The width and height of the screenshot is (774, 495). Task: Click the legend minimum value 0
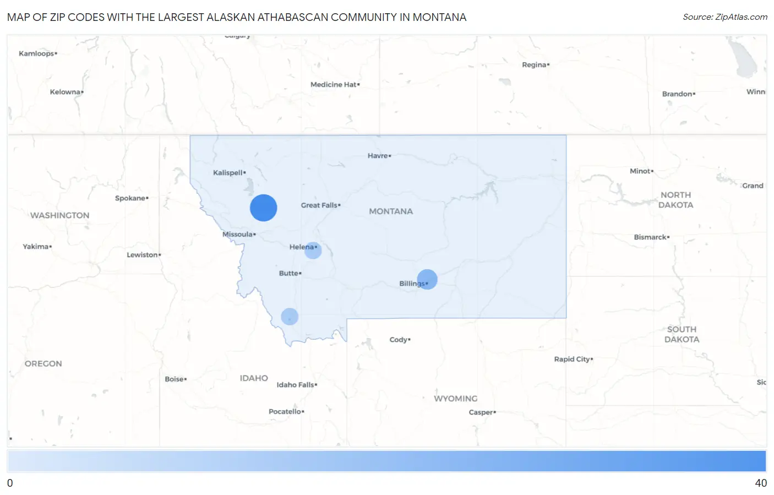[x=10, y=483]
